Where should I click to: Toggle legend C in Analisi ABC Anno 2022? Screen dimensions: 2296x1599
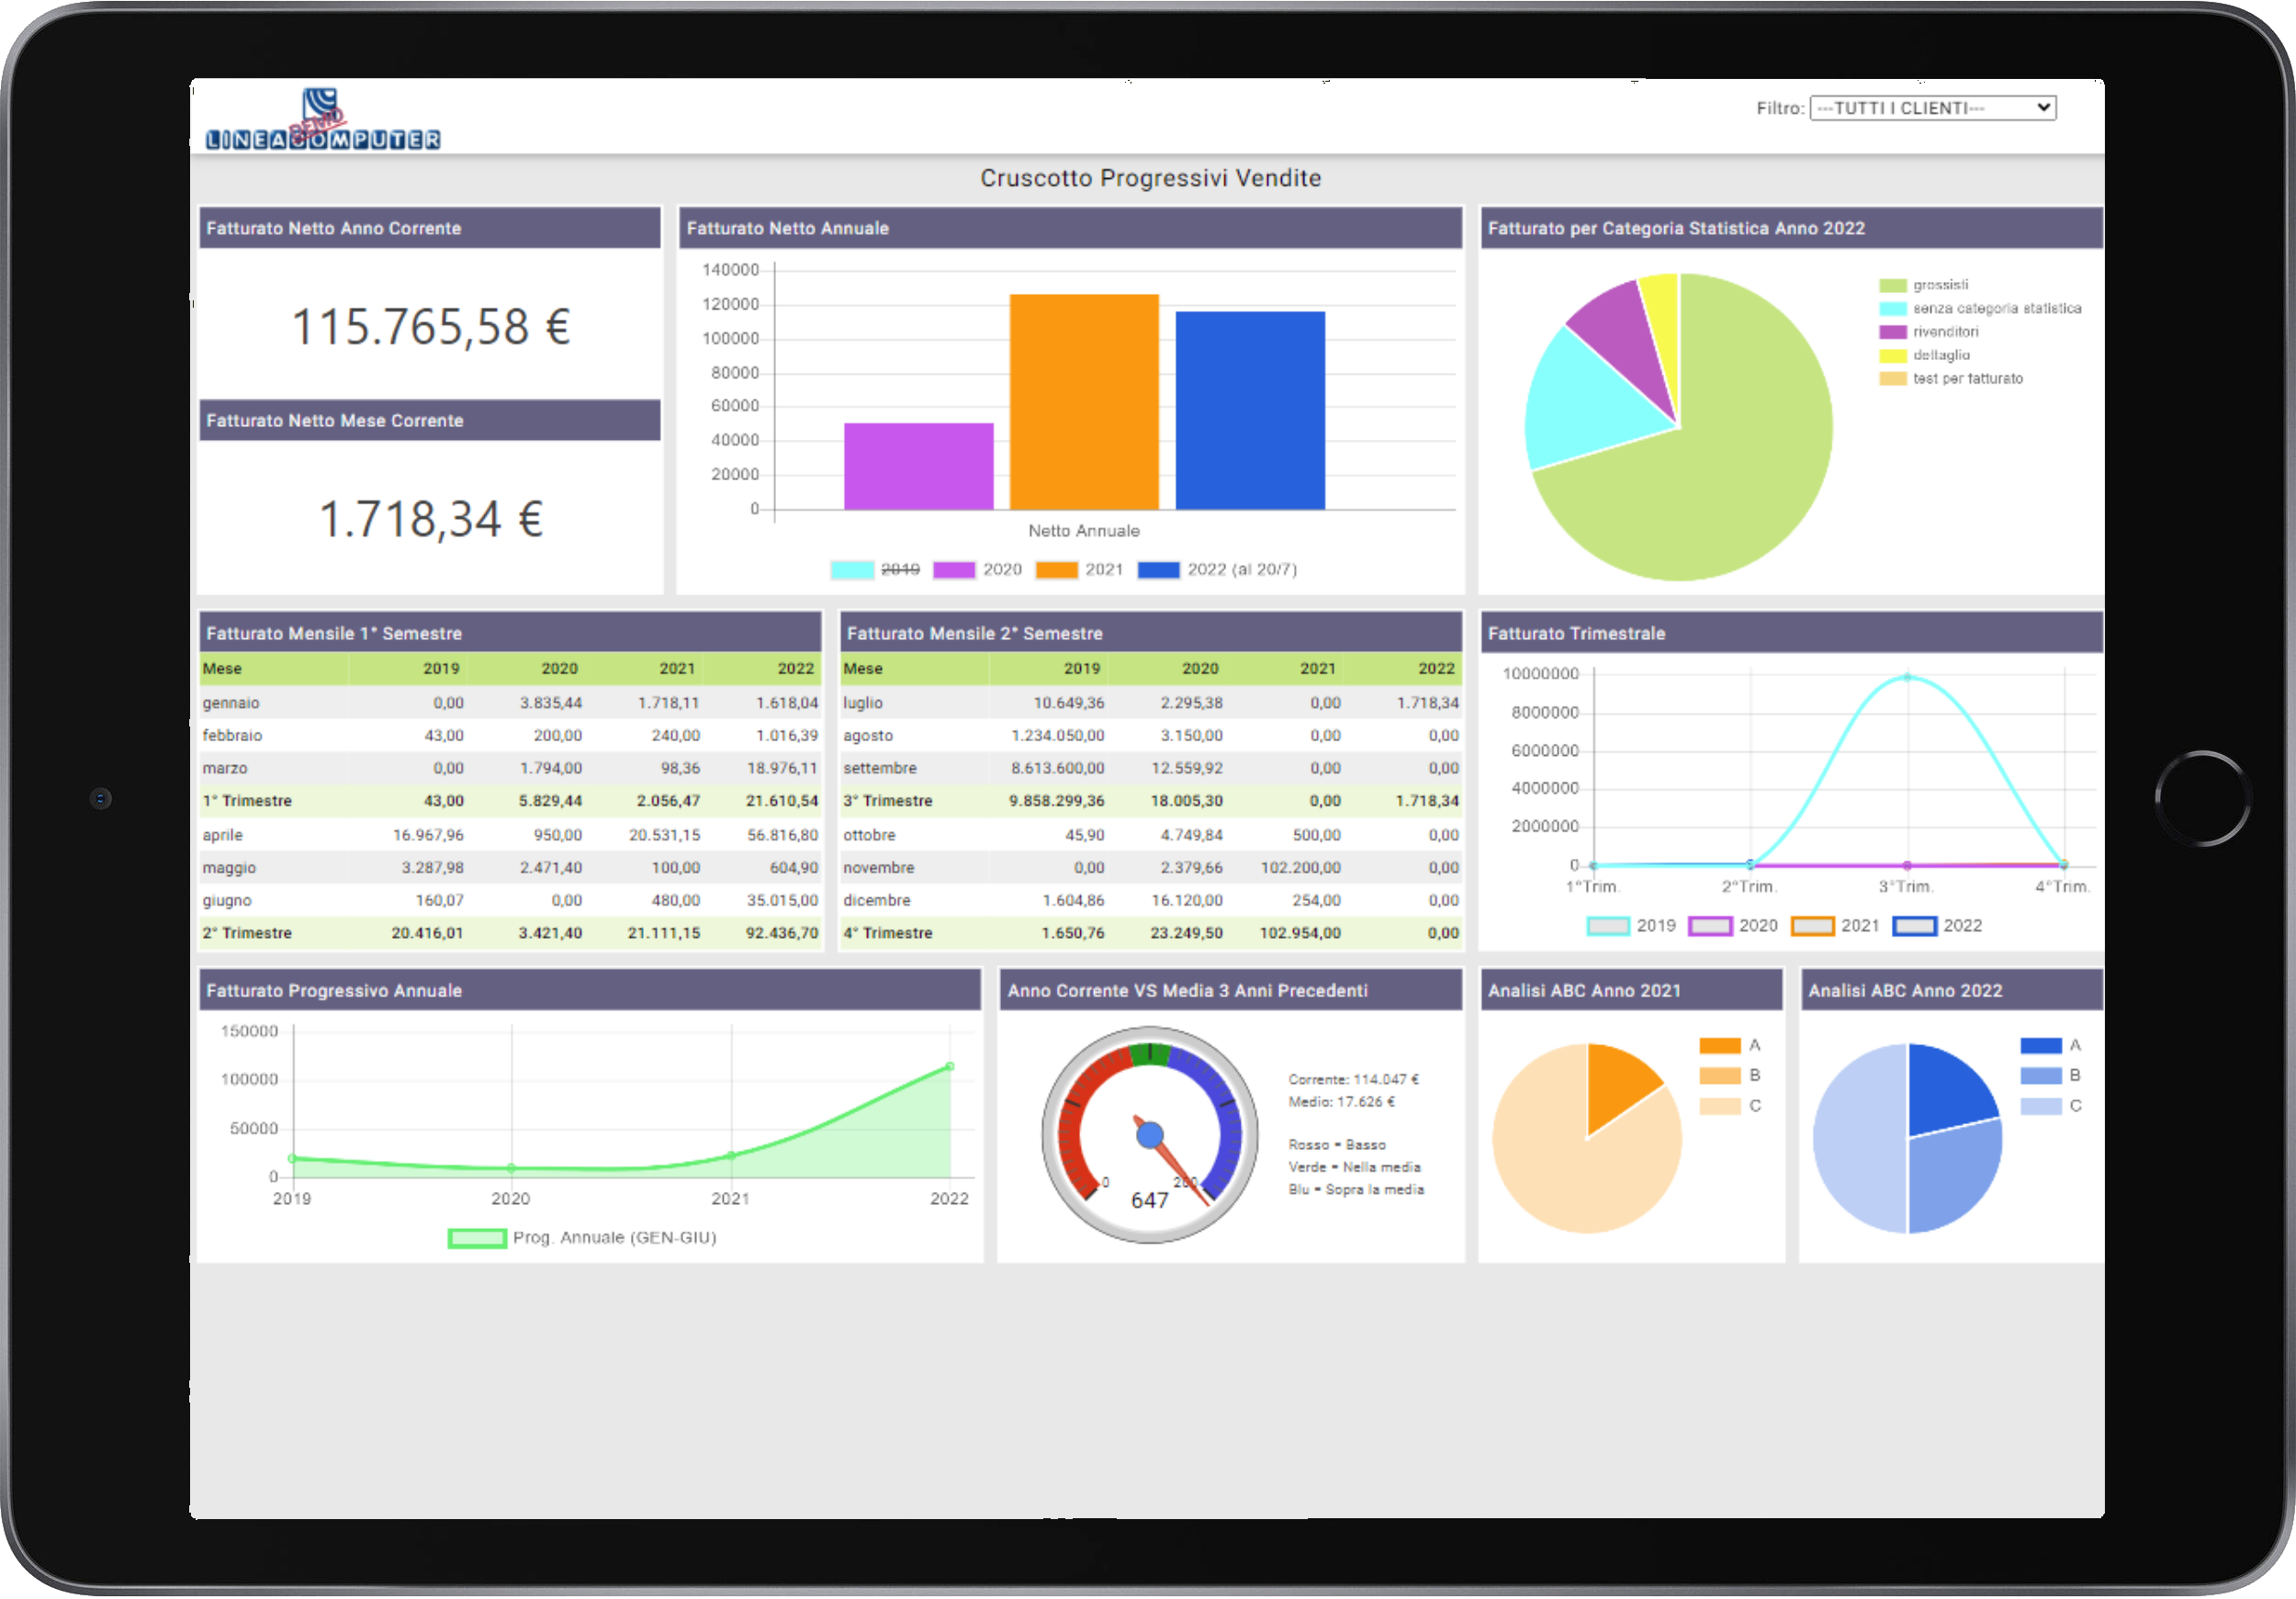(x=2051, y=1106)
